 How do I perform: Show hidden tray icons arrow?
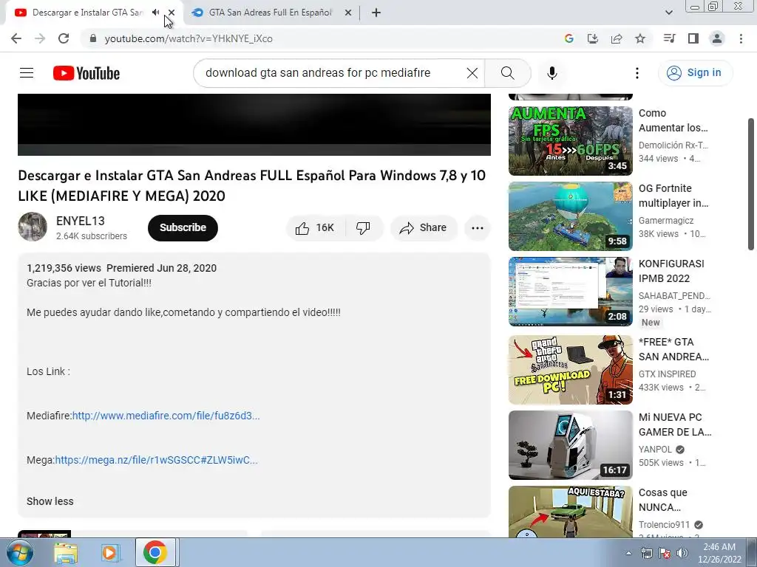pyautogui.click(x=628, y=553)
